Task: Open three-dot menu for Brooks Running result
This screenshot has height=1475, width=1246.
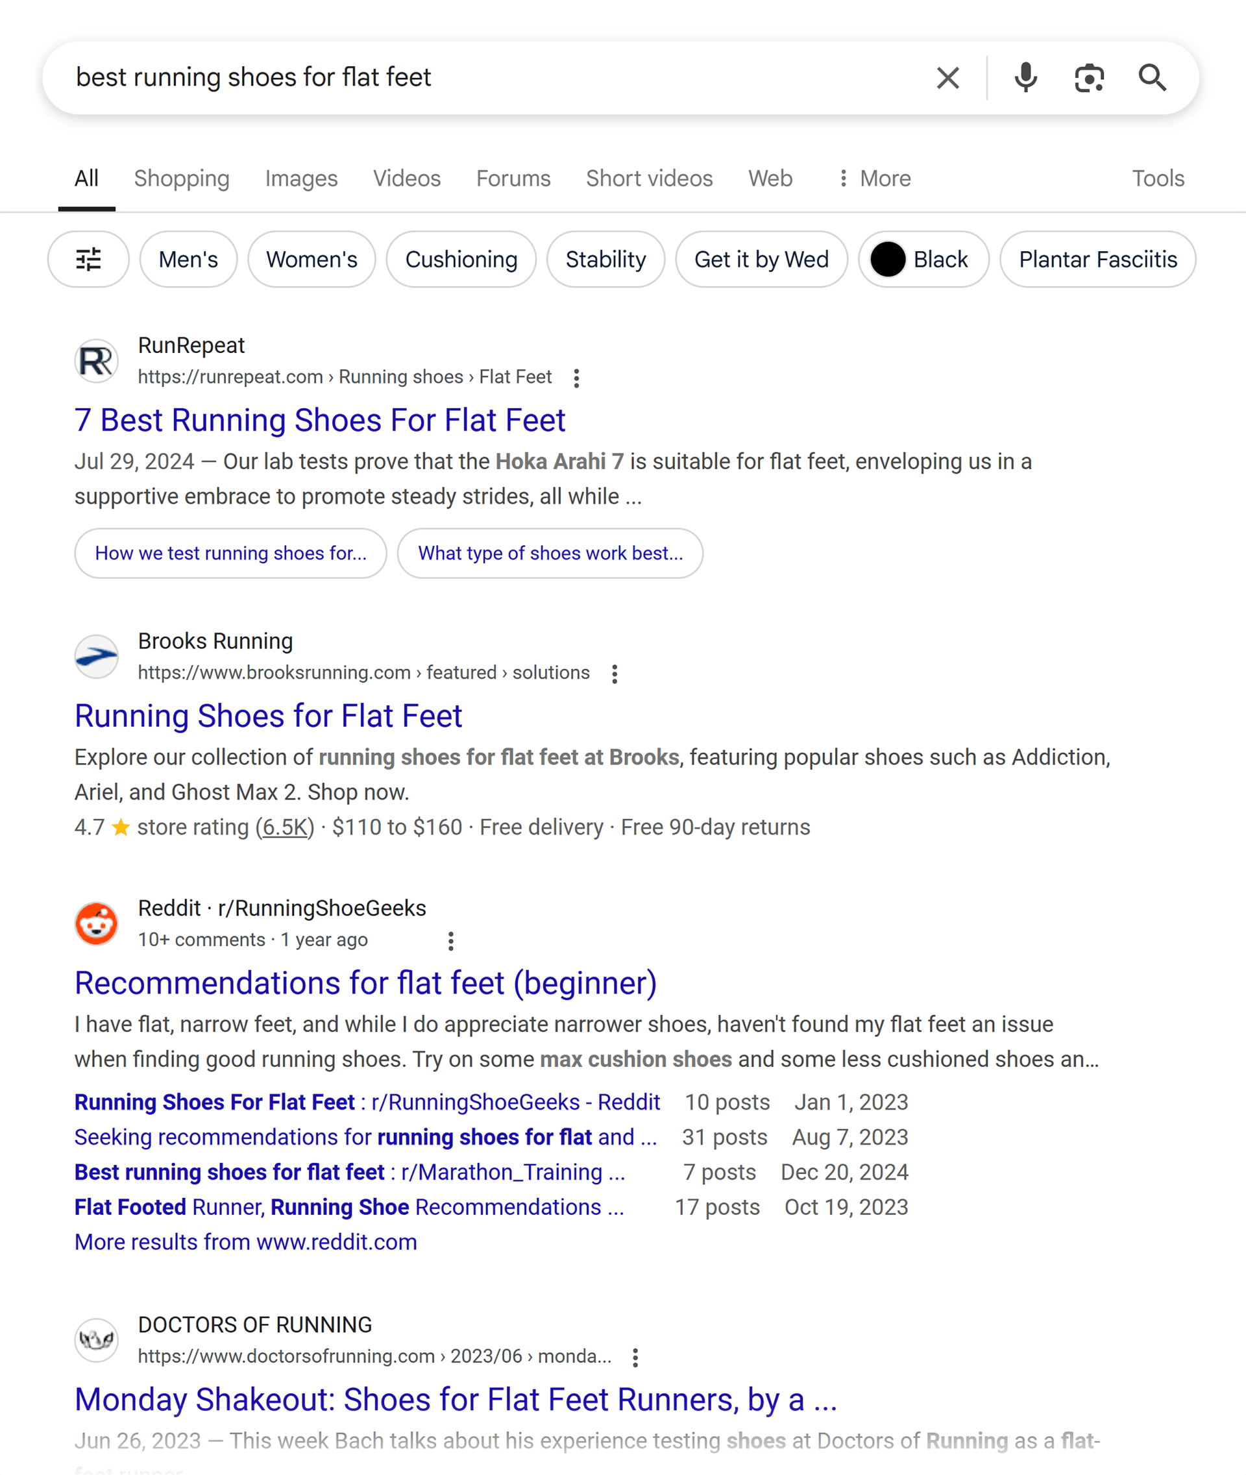Action: [615, 674]
